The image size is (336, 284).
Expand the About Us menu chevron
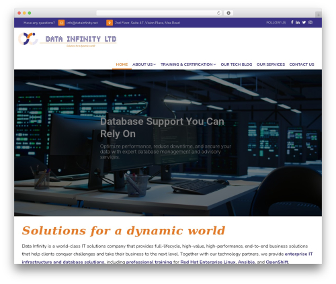click(155, 64)
